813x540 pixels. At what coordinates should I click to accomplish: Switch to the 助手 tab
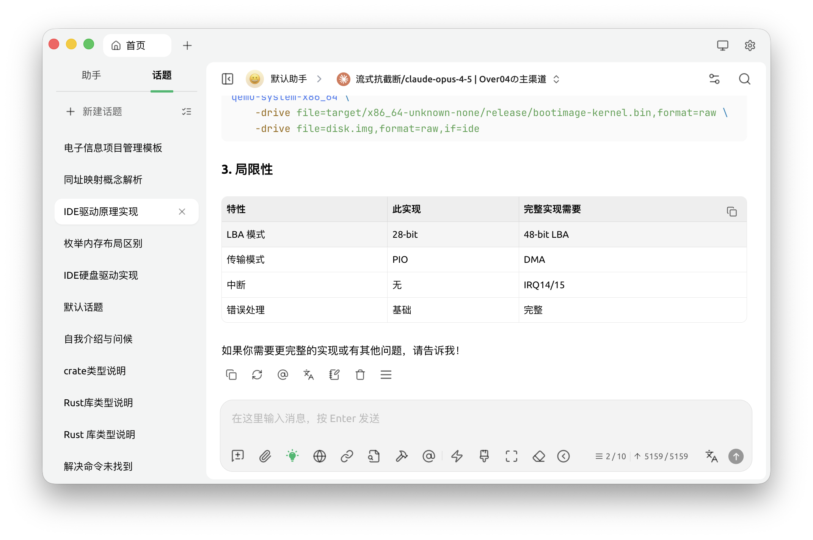91,75
